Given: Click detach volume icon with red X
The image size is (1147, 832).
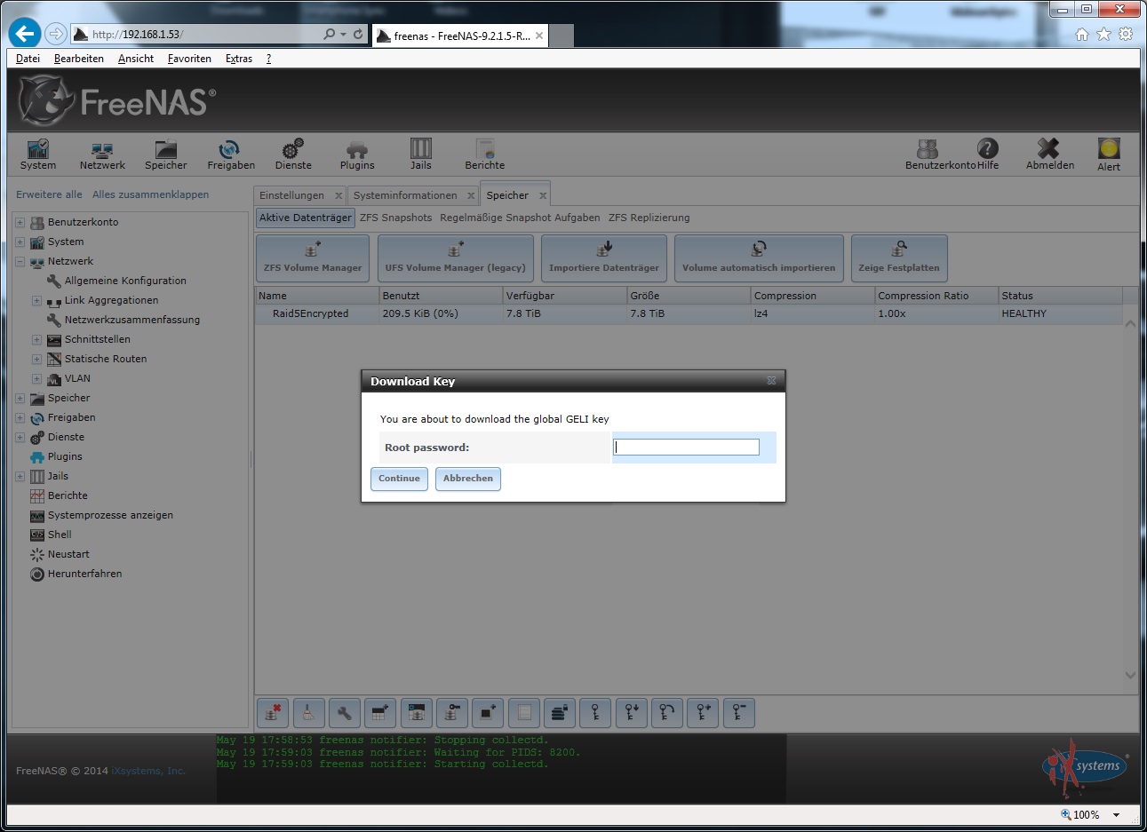Looking at the screenshot, I should point(273,713).
